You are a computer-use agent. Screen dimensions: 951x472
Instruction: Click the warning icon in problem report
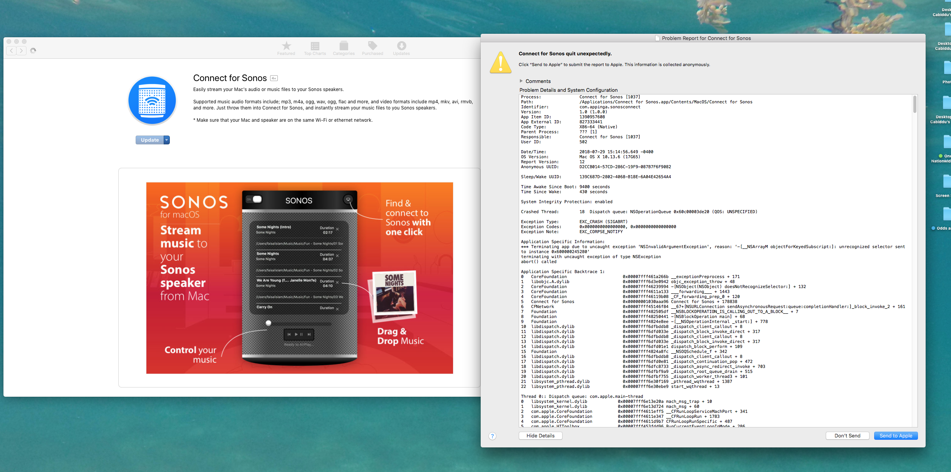(x=501, y=62)
